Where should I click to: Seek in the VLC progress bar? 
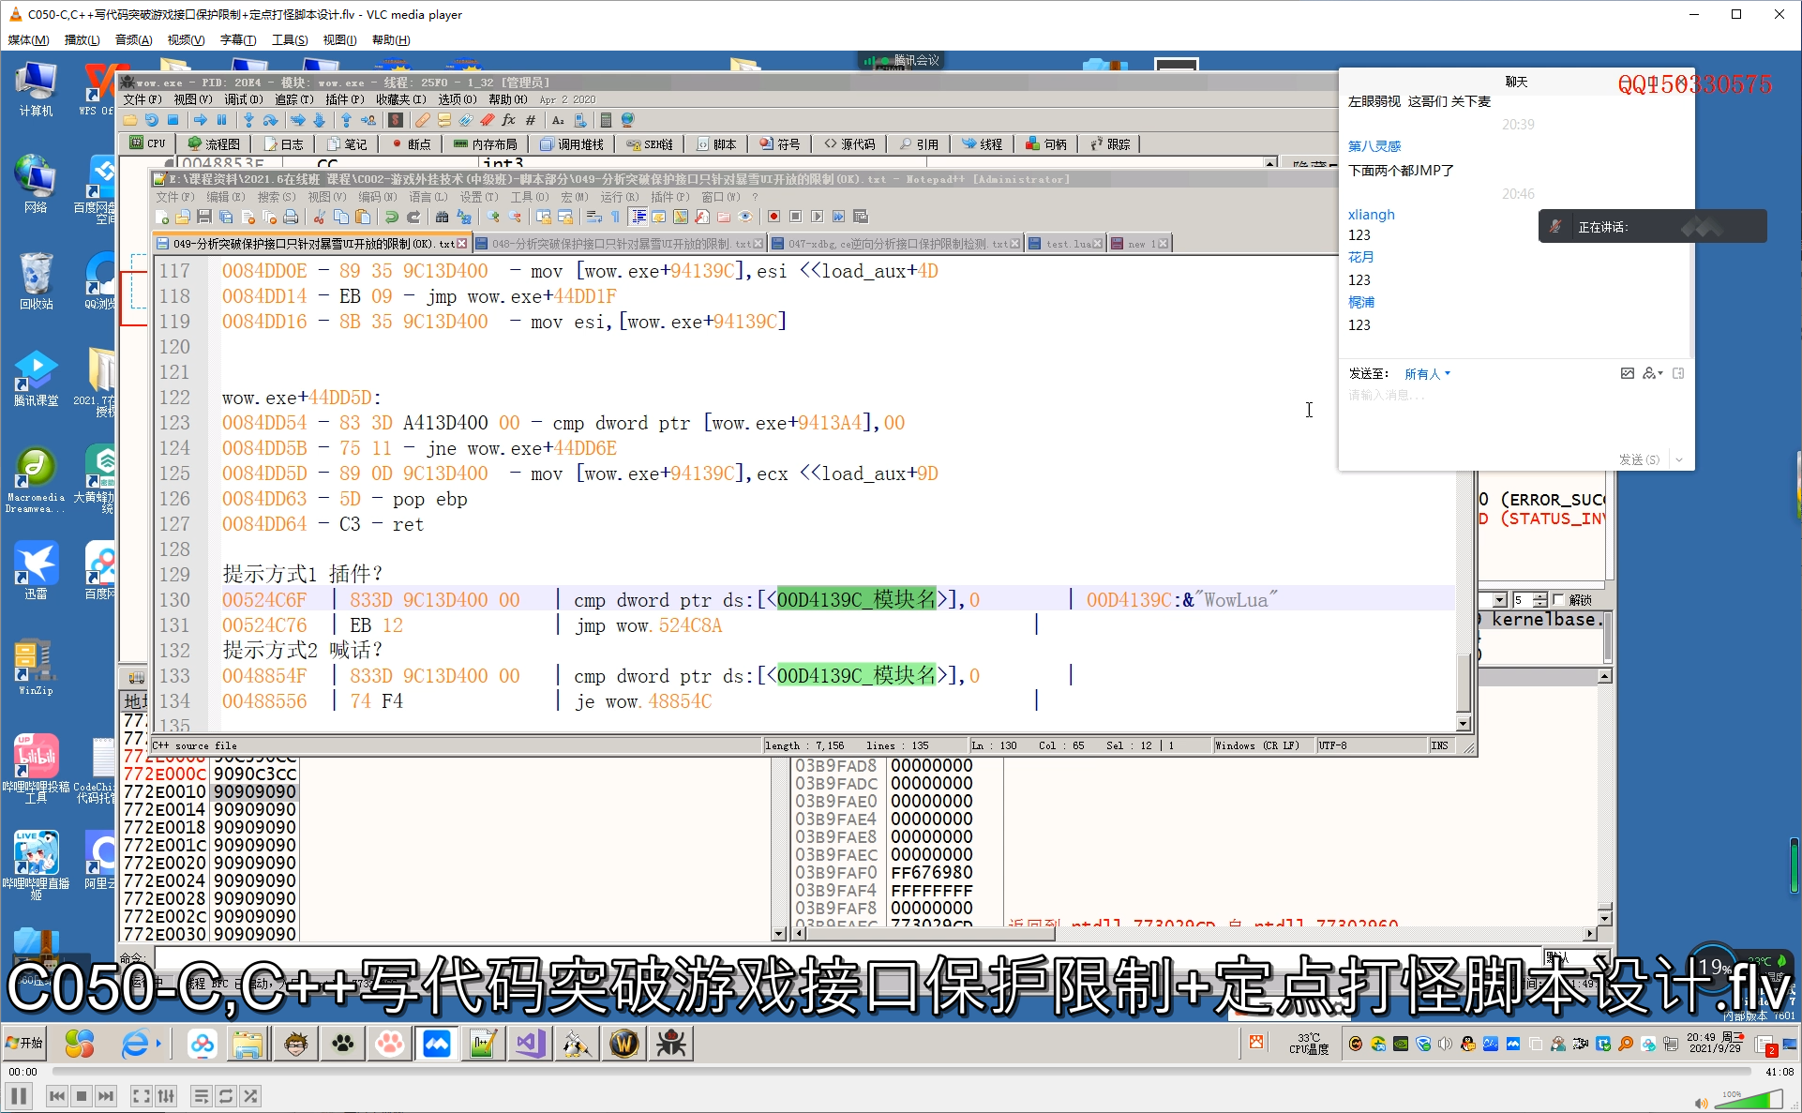coord(901,1071)
